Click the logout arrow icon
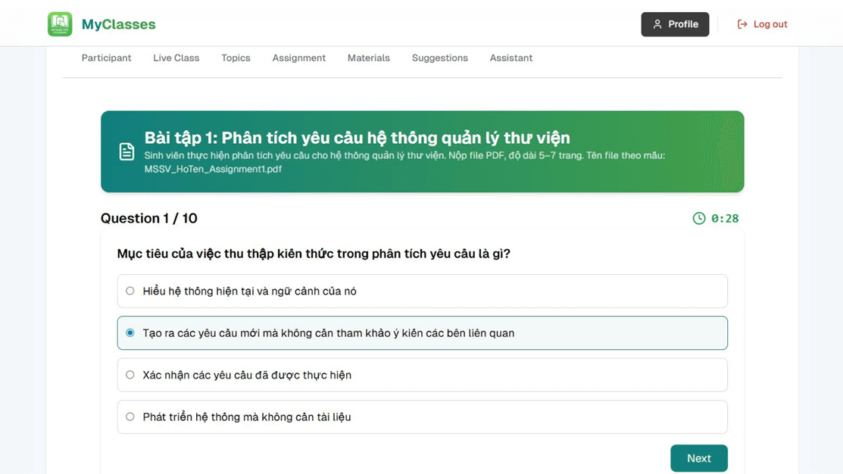The height and width of the screenshot is (474, 843). pyautogui.click(x=742, y=24)
